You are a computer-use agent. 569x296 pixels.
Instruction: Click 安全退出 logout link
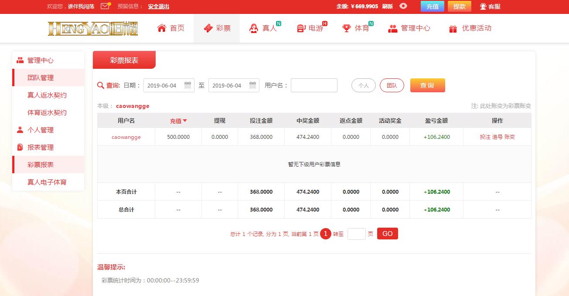tap(159, 7)
